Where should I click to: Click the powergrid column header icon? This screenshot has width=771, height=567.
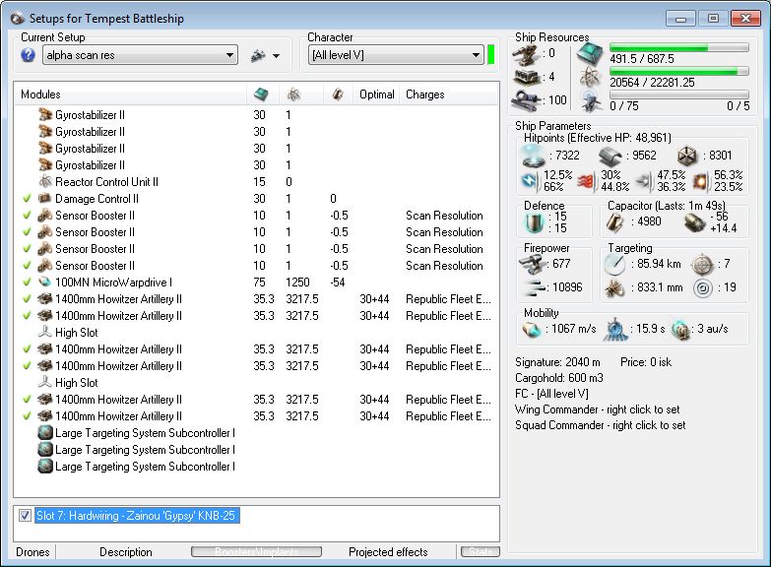pyautogui.click(x=292, y=94)
